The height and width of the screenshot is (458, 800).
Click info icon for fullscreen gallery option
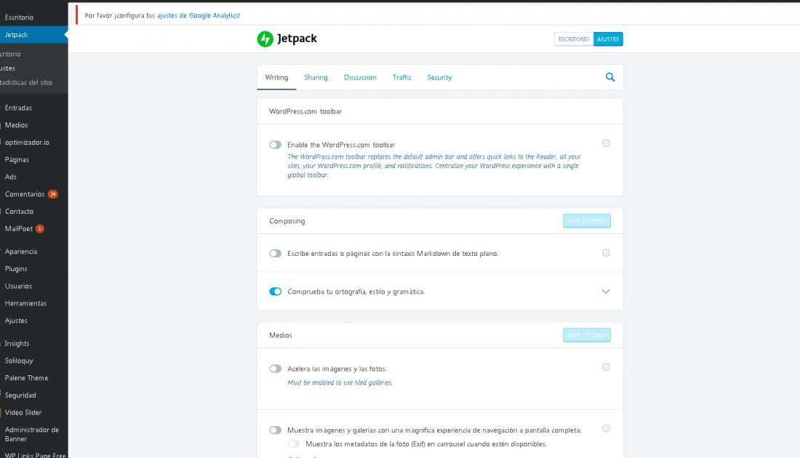tap(606, 429)
